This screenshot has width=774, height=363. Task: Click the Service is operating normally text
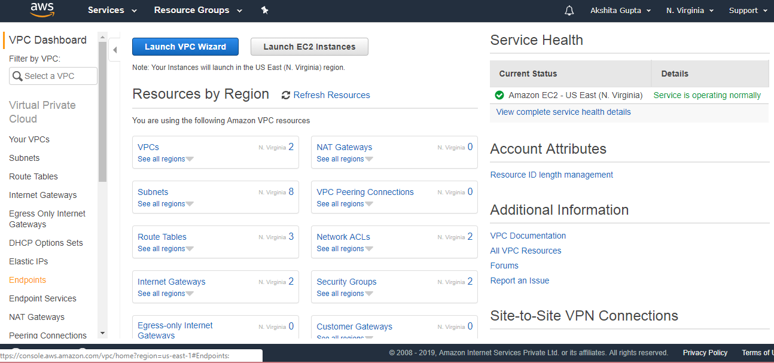pos(707,95)
